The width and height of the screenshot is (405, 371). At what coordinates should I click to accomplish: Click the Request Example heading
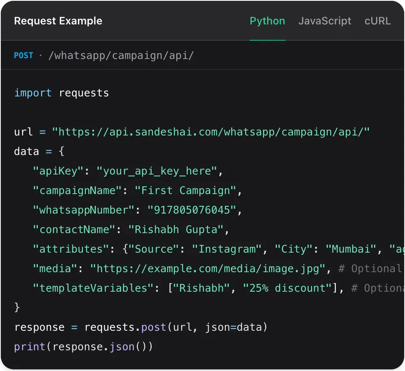58,21
